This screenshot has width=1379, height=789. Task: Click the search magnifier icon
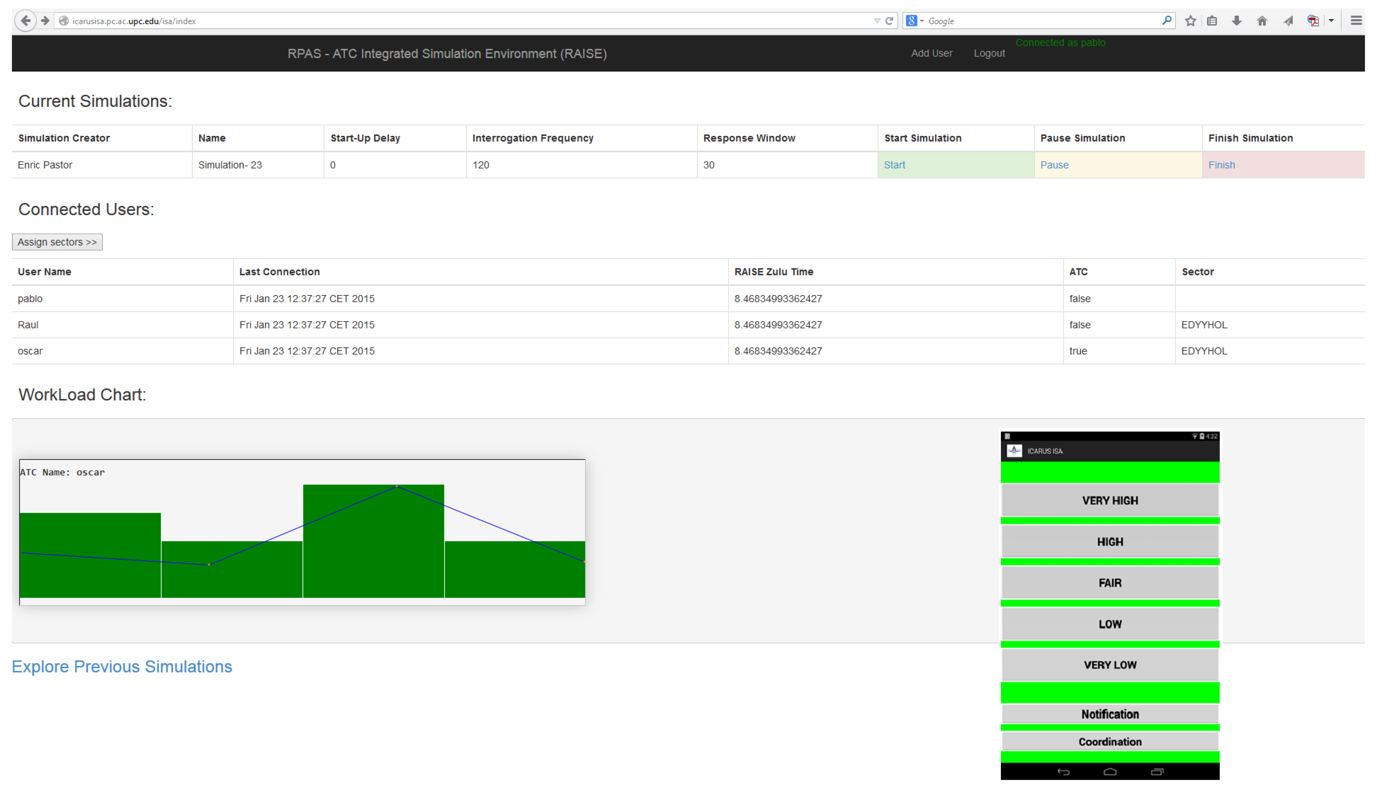[x=1167, y=21]
